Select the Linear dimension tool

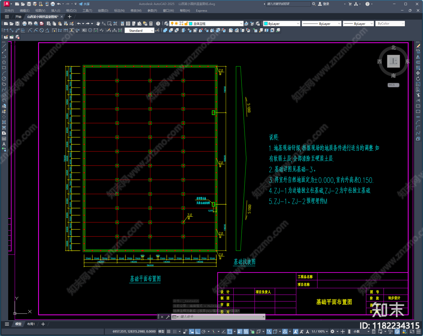6,30
